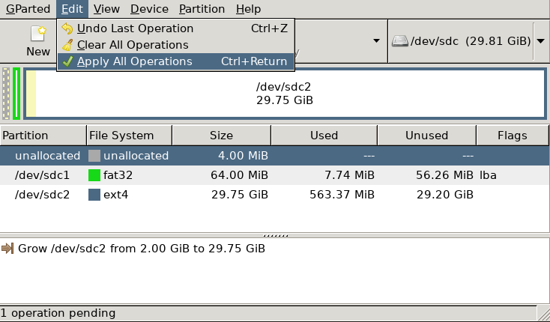
Task: Click the green fat32 color swatch
Action: tap(94, 175)
